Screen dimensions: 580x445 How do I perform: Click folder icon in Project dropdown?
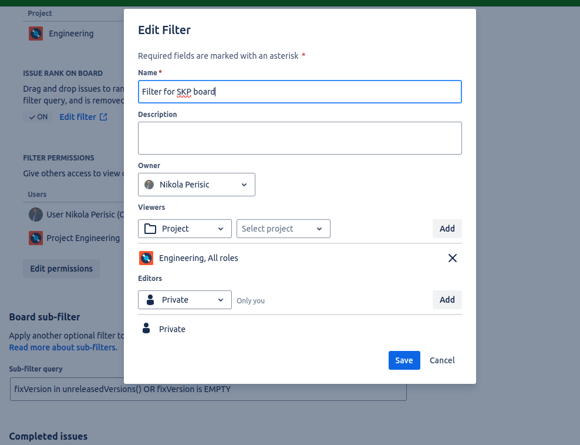coord(150,229)
